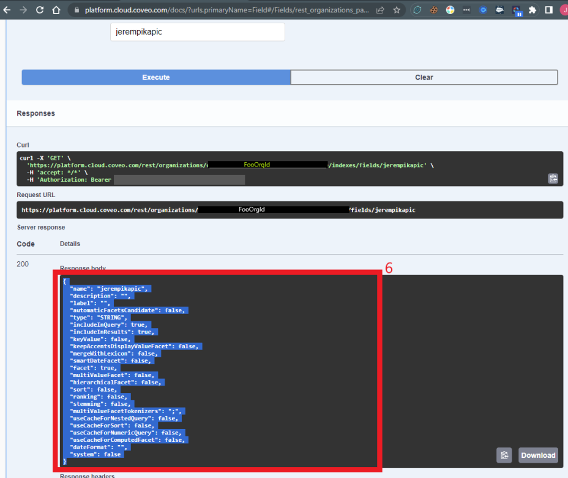The width and height of the screenshot is (568, 478).
Task: Click the Request URL label
Action: (x=36, y=195)
